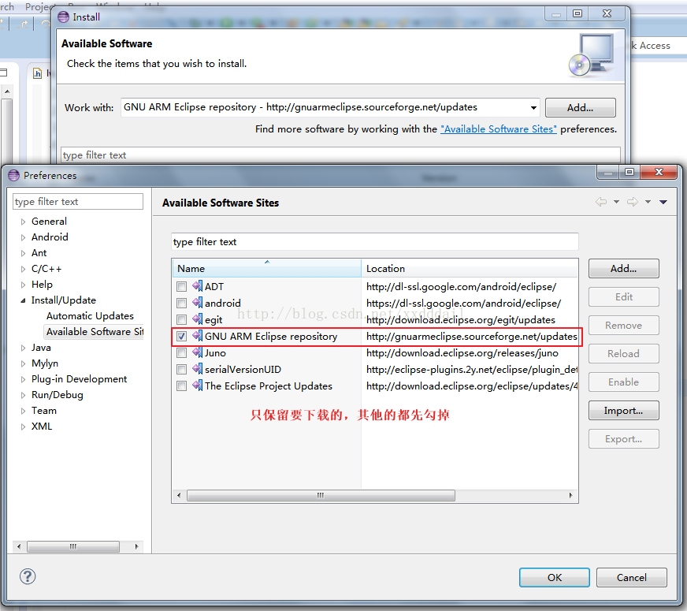Click the egit update site icon
The image size is (687, 611).
pyautogui.click(x=197, y=319)
